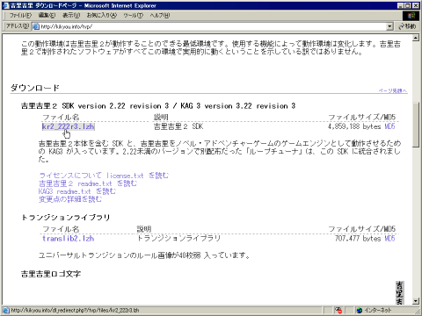This screenshot has width=422, height=316.
Task: Open the お気に入り(A) menu
Action: click(102, 15)
